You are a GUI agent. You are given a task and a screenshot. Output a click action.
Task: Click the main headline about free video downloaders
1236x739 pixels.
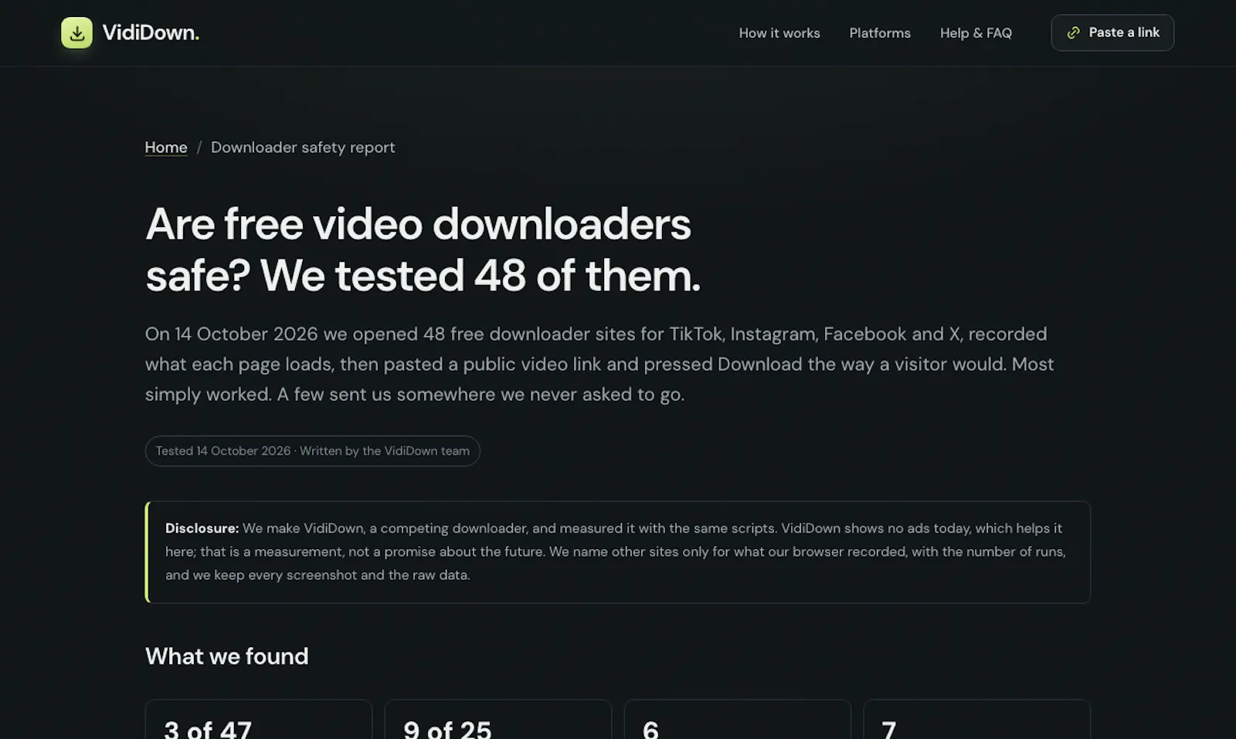423,249
